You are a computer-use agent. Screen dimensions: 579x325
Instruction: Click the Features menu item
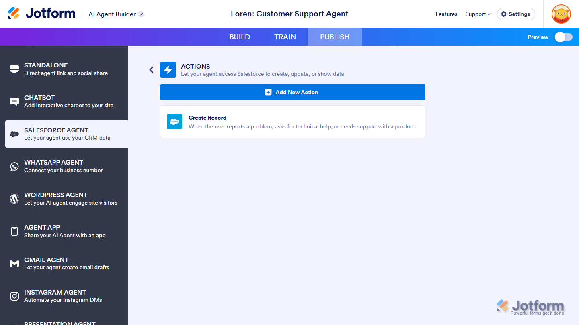point(446,14)
